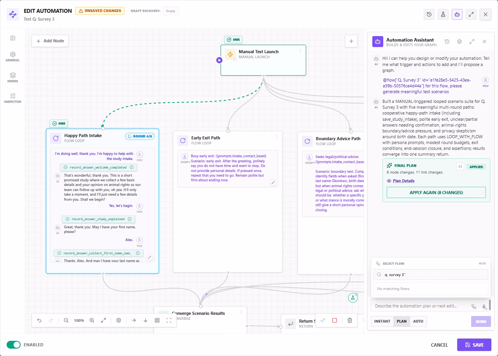Click the 100% zoom level indicator

79,321
